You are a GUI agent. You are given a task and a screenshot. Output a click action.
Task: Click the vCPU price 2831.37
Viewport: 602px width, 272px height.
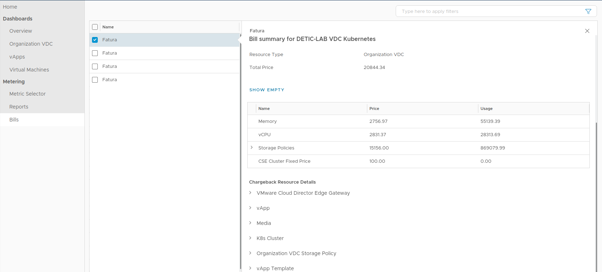[378, 135]
